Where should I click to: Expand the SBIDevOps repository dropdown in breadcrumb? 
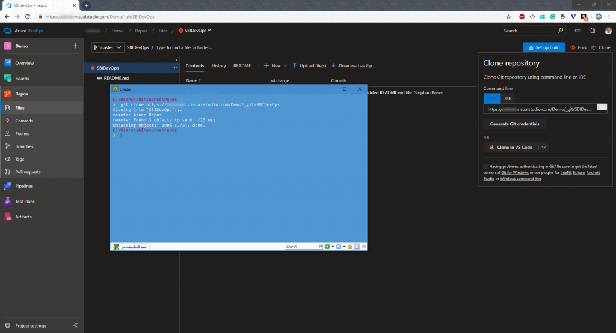click(x=209, y=30)
